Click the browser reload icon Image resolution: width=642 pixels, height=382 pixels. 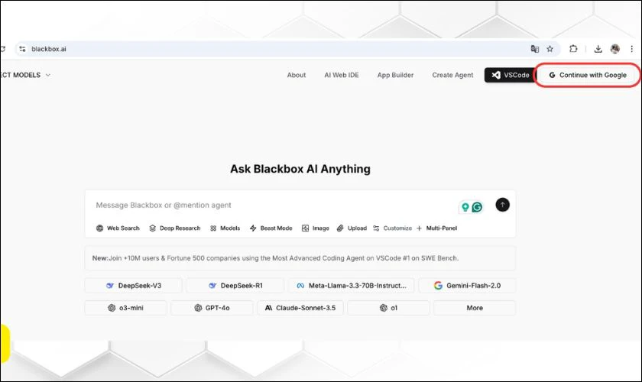click(2, 49)
